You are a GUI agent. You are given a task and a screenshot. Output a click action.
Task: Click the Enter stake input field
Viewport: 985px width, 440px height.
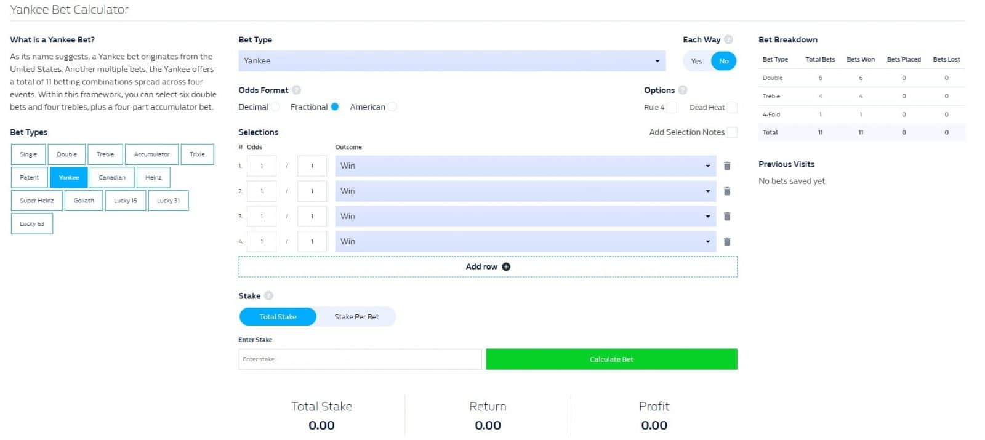point(360,359)
